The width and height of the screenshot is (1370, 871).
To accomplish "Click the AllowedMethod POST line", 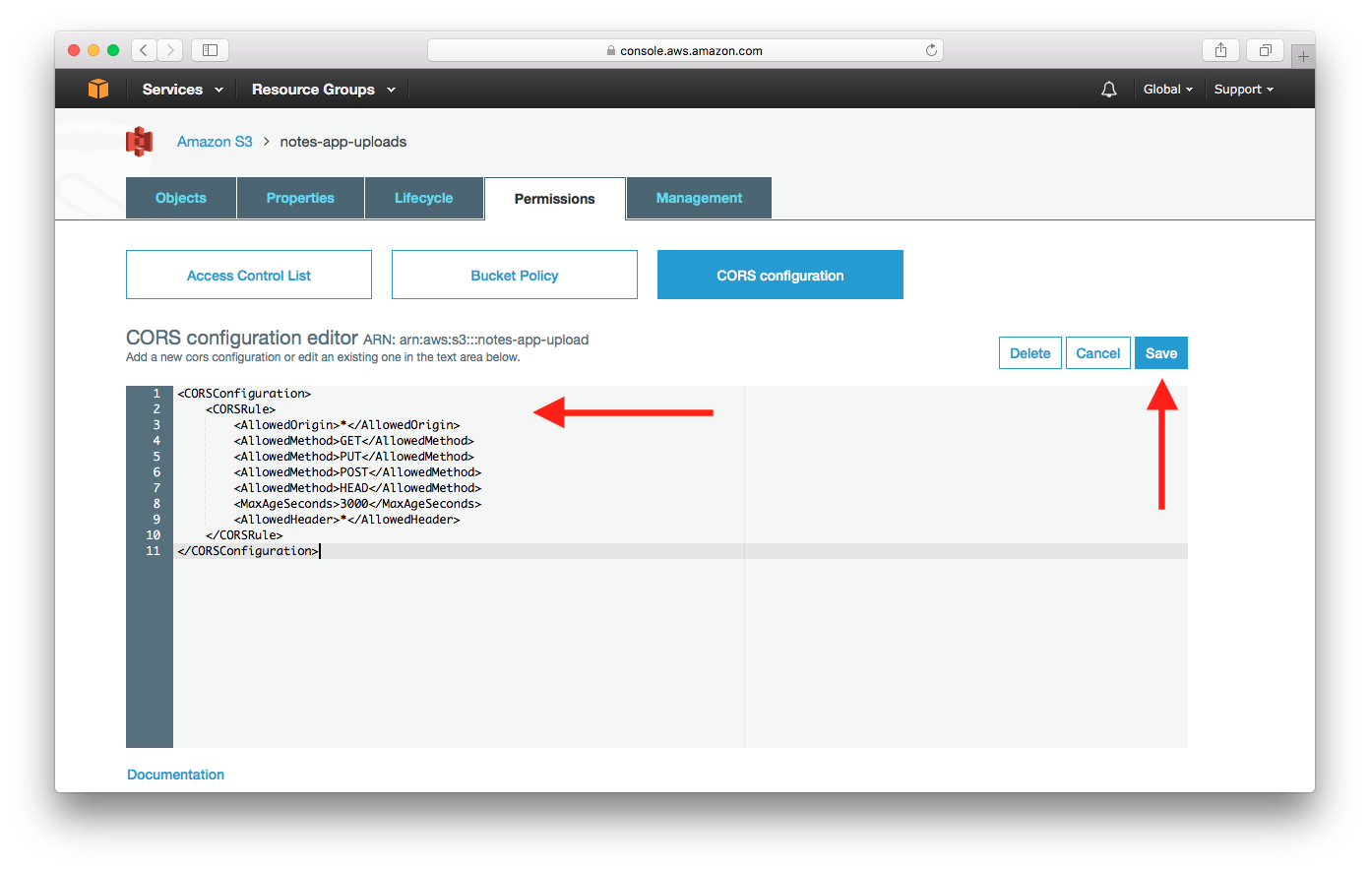I will pos(358,472).
